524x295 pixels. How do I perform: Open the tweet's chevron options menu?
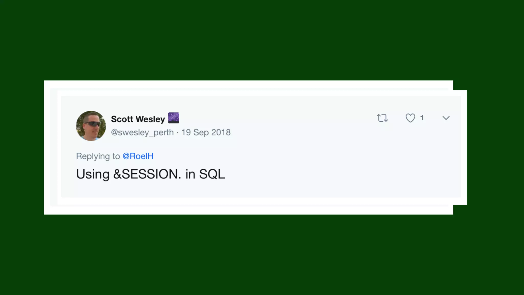[x=446, y=118]
